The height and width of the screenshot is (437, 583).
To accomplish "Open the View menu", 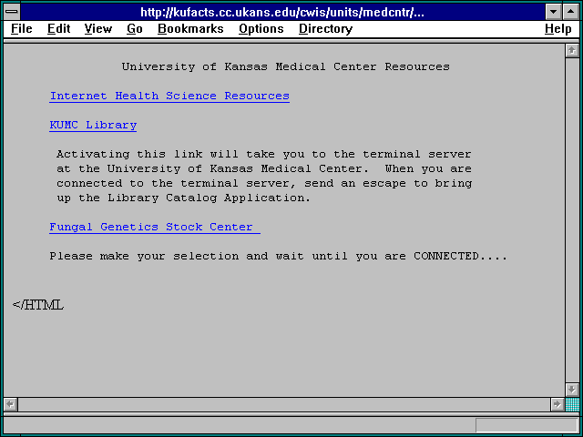I will [98, 28].
